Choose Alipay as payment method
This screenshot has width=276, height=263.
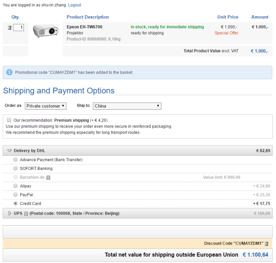coord(16,186)
